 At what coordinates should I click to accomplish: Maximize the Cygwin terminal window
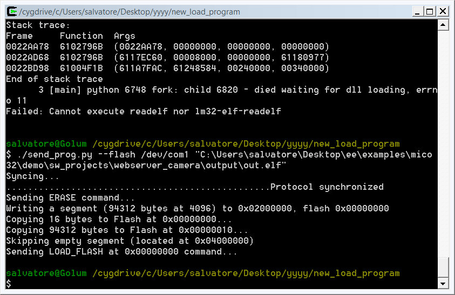pos(430,12)
